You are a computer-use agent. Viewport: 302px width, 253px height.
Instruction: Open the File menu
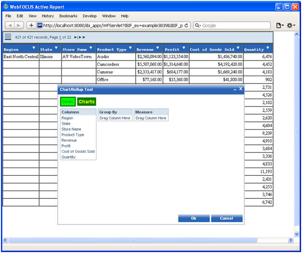point(8,16)
